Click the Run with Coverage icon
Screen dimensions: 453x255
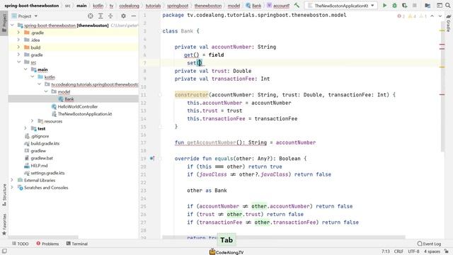(404, 6)
